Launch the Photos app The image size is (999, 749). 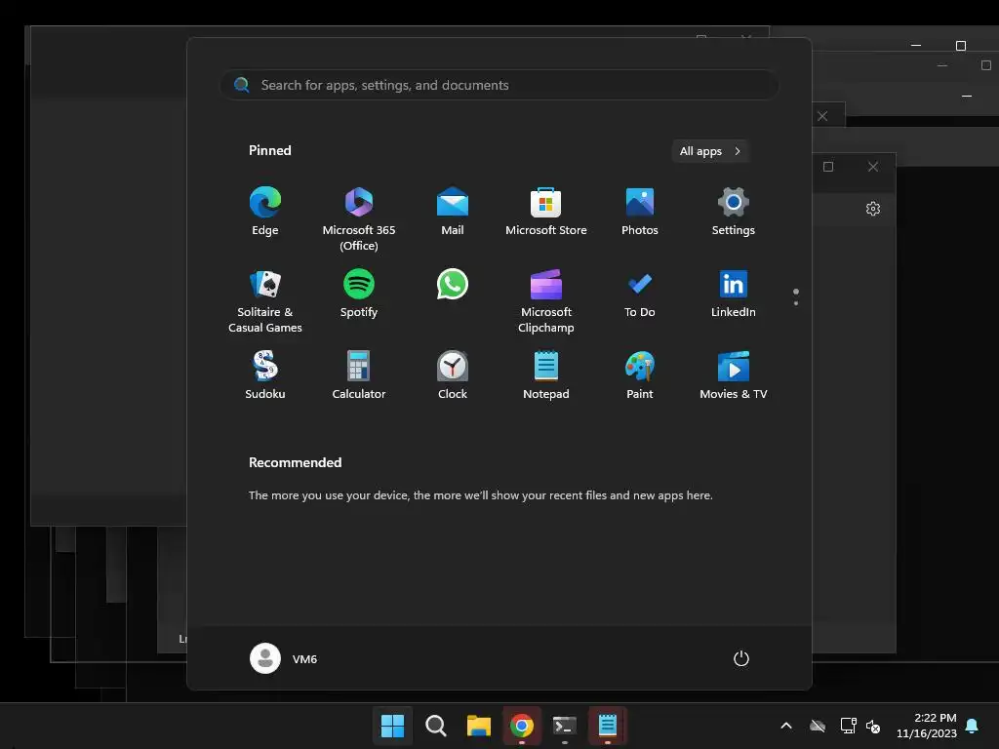point(640,212)
